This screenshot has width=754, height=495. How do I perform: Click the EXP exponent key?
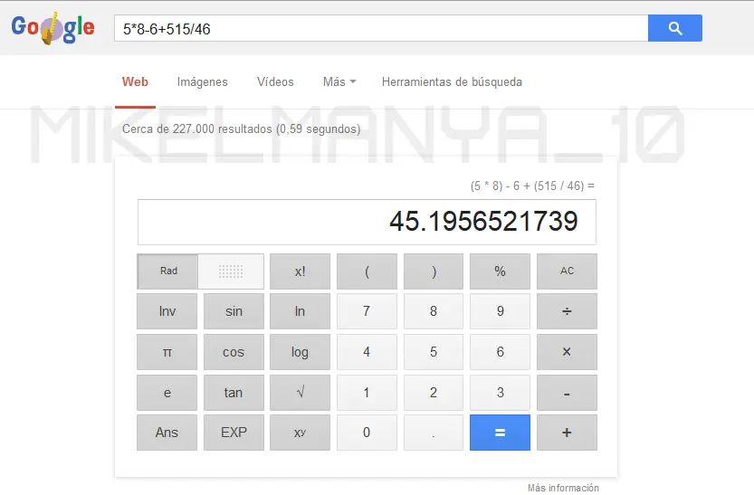(x=234, y=433)
